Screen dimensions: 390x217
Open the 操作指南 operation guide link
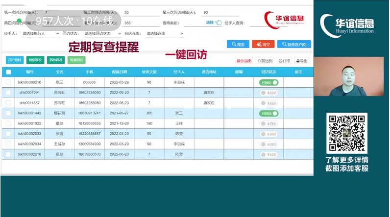pyautogui.click(x=244, y=61)
